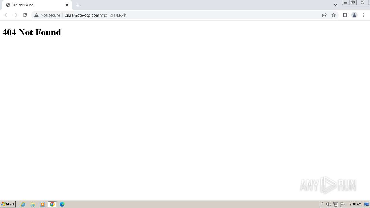370x208 pixels.
Task: Open Windows Media Player from taskbar
Action: pyautogui.click(x=42, y=204)
